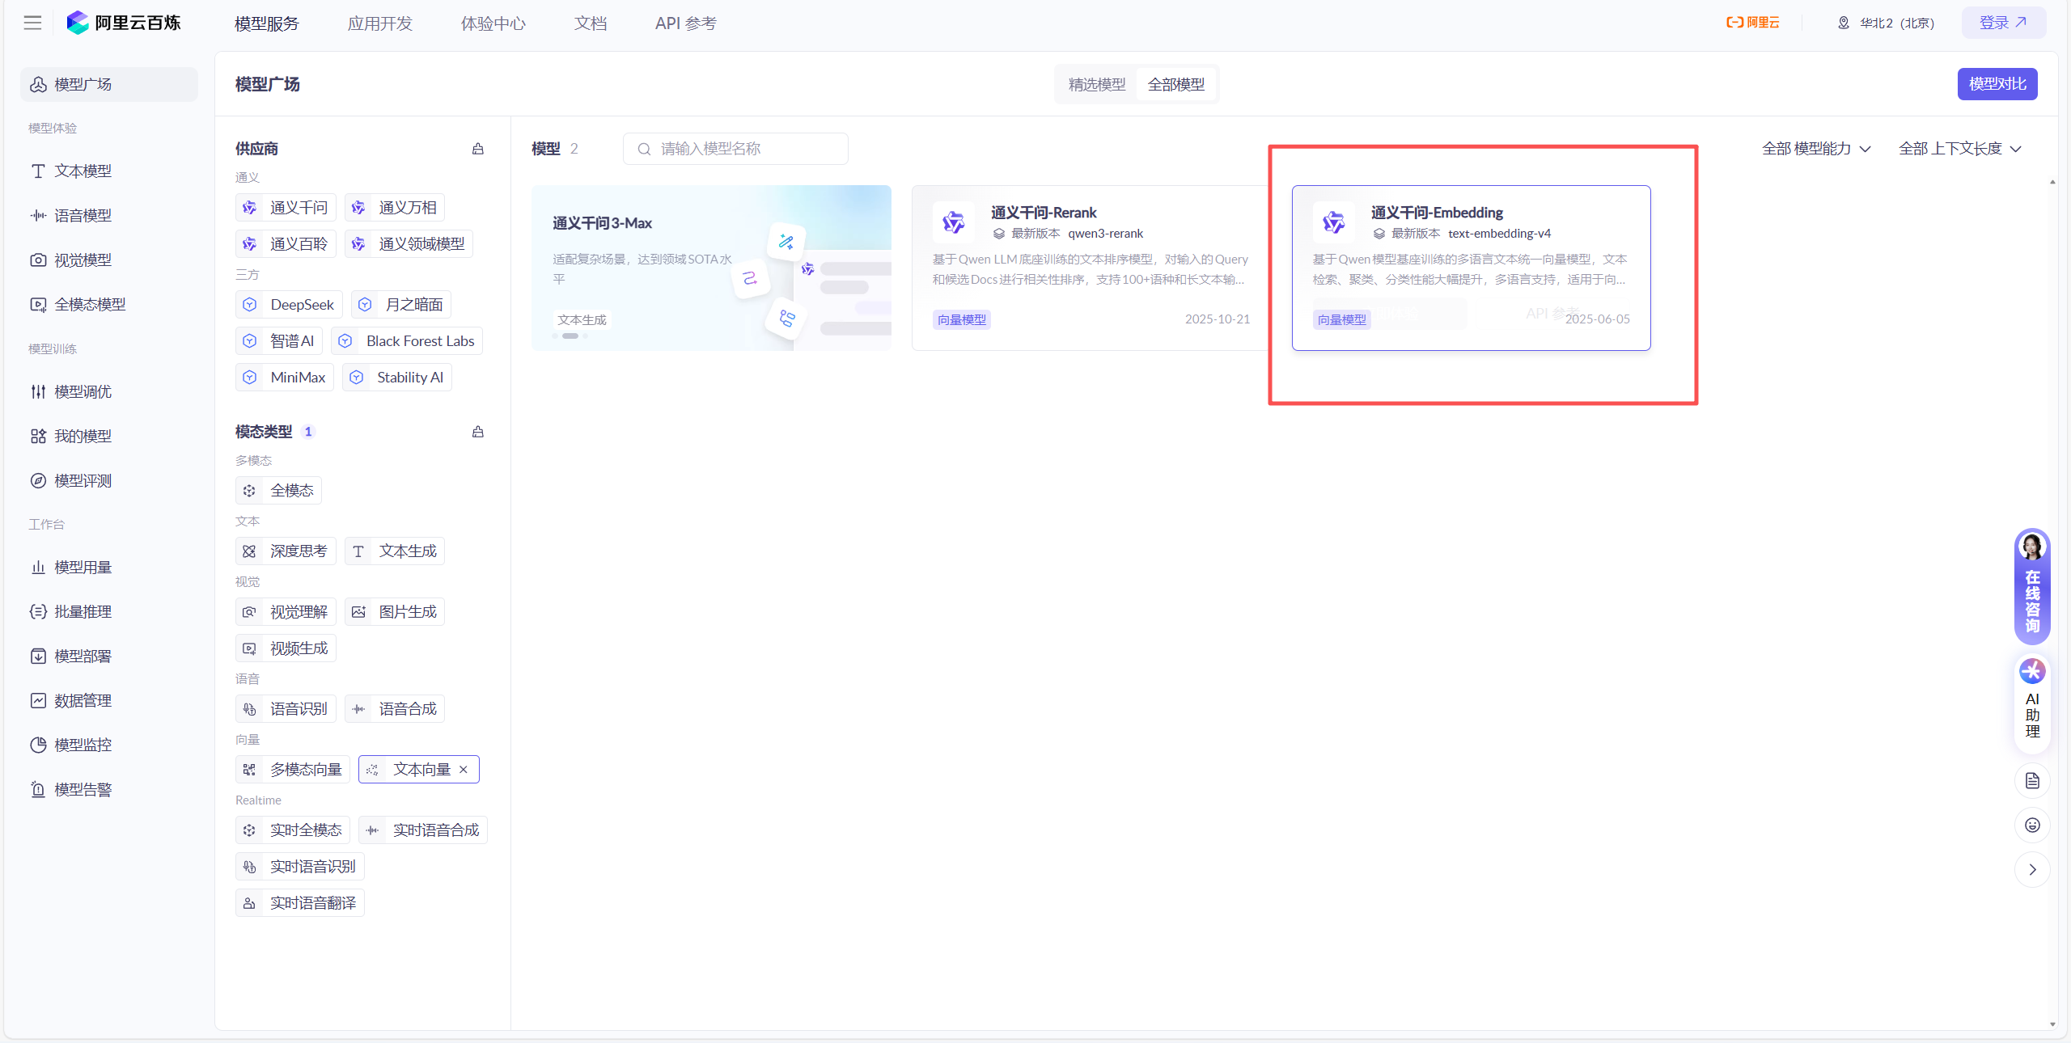Expand the 全部 模型能力 dropdown

click(1816, 149)
